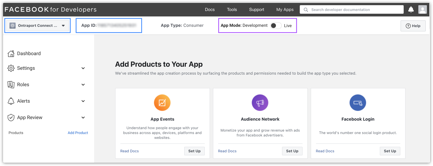Image resolution: width=433 pixels, height=166 pixels.
Task: Click the App Events orange chart icon
Action: click(162, 103)
